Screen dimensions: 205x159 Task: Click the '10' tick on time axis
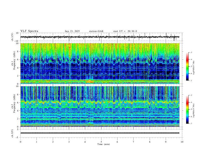point(182,142)
